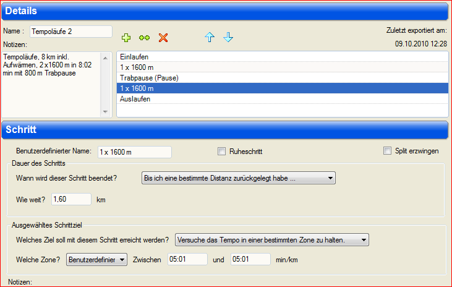Expand the step target goal dropdown
The height and width of the screenshot is (287, 452).
(x=272, y=239)
